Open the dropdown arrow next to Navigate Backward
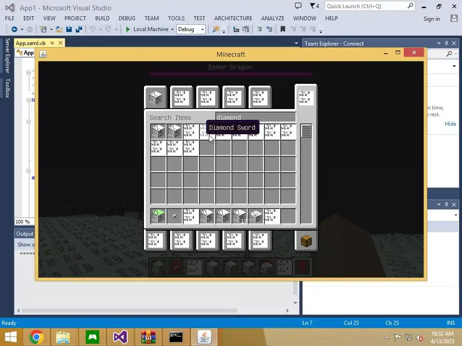The height and width of the screenshot is (346, 462). click(22, 29)
